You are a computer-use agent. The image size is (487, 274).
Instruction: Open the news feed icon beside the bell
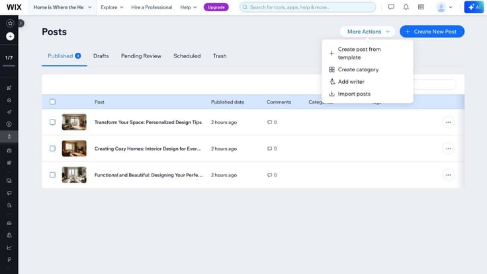point(421,7)
